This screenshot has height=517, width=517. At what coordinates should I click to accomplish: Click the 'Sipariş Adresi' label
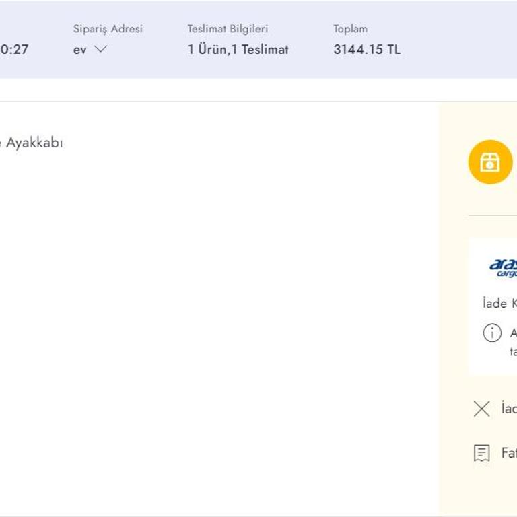(108, 29)
